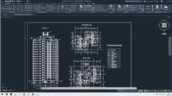Open the Вставка ribbon tab
The width and height of the screenshot is (172, 96).
13,3
